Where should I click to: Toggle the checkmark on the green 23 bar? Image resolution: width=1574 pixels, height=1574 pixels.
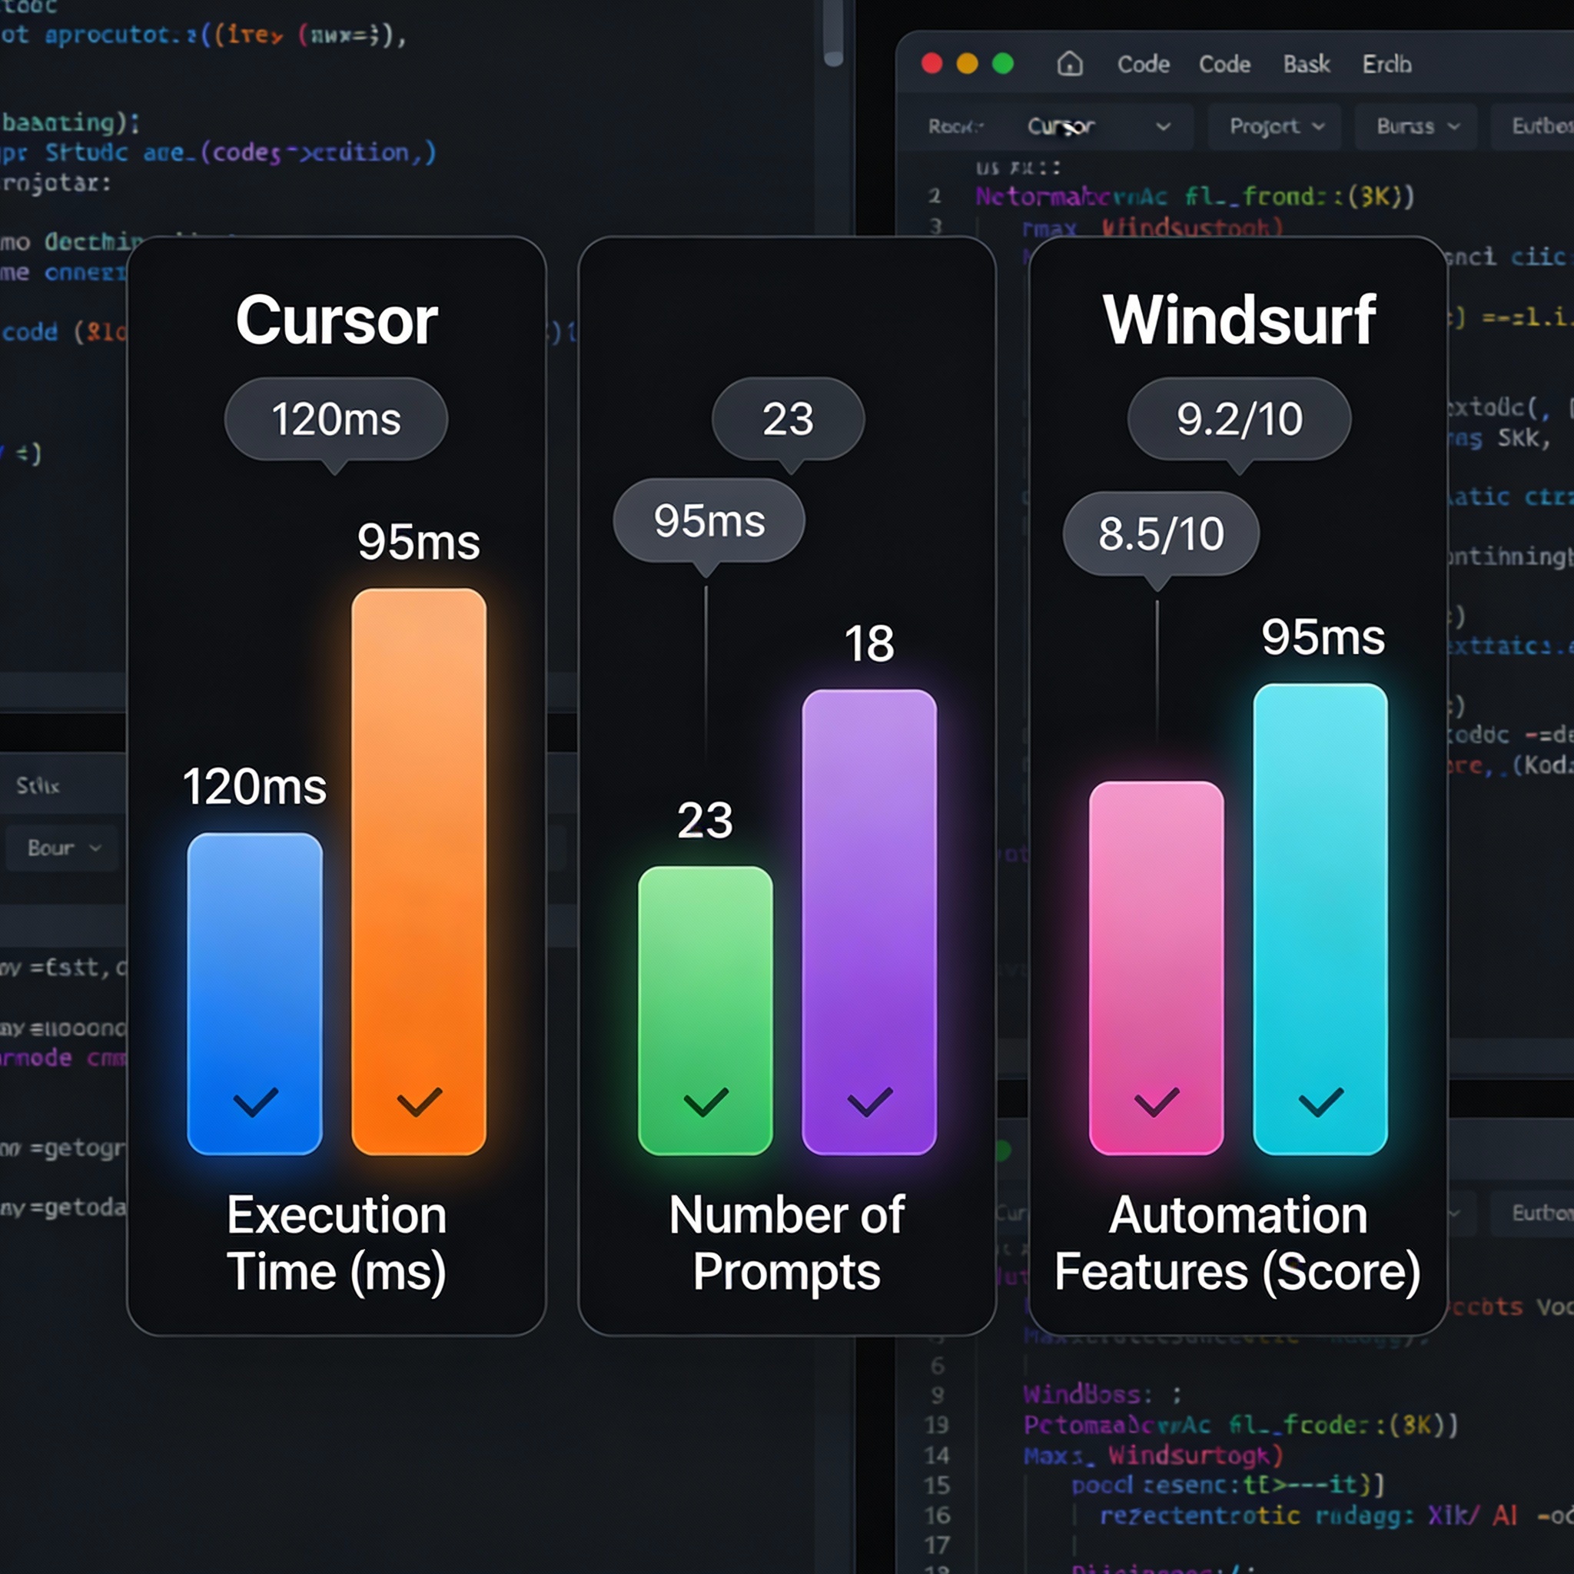[706, 1101]
